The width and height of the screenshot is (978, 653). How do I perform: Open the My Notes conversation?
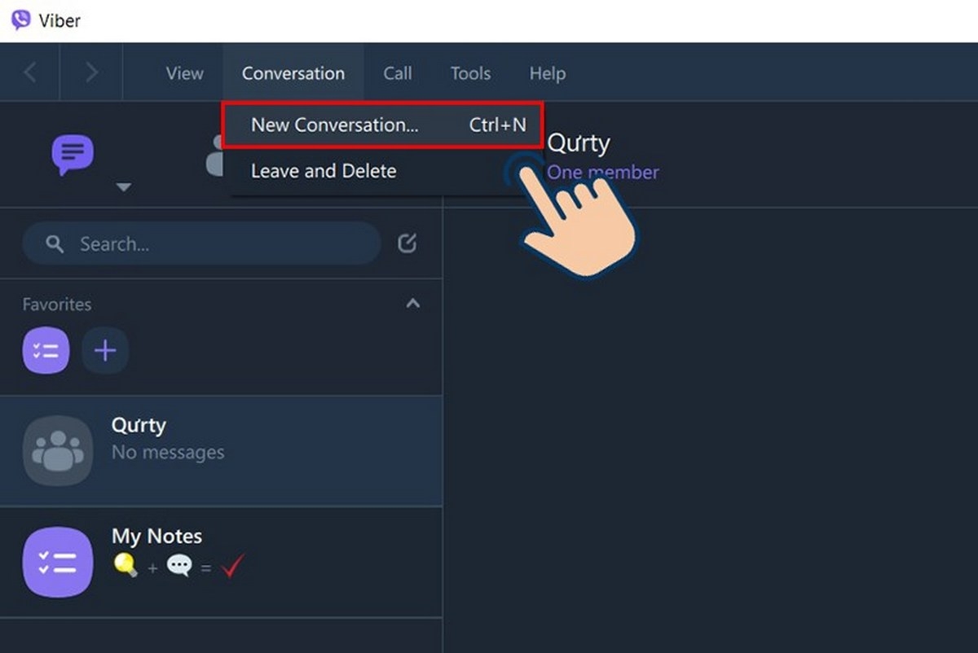click(x=221, y=562)
